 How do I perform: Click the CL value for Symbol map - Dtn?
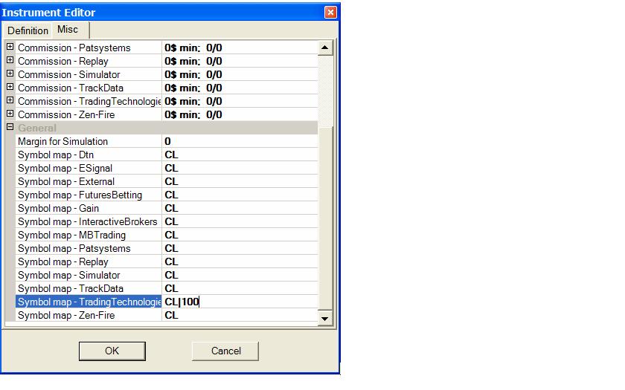(x=171, y=155)
